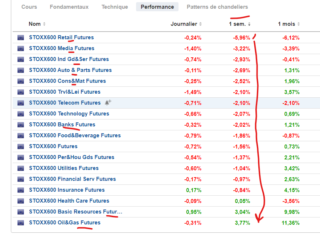
Task: Open the STOXX600 Food&Beverage Futures link
Action: pyautogui.click(x=75, y=135)
